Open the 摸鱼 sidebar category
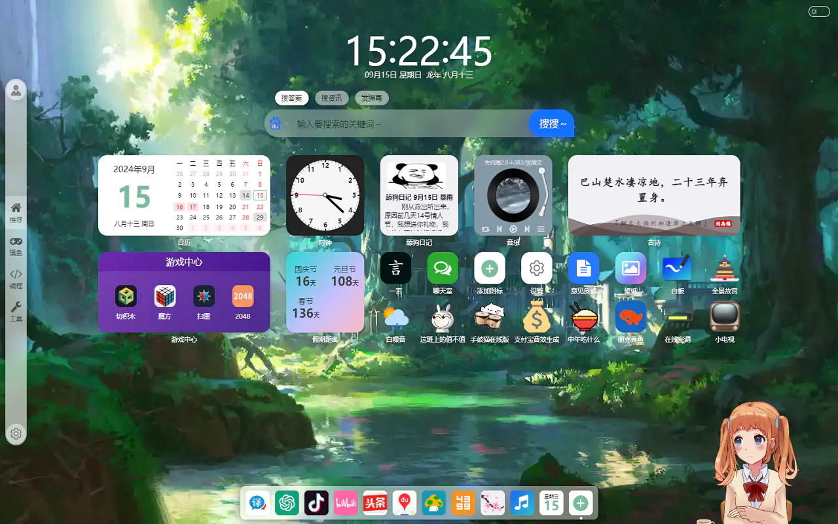This screenshot has height=524, width=838. [x=16, y=246]
